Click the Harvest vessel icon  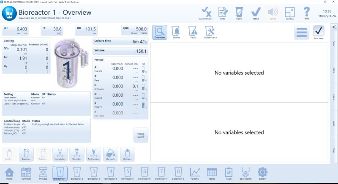click(x=110, y=154)
